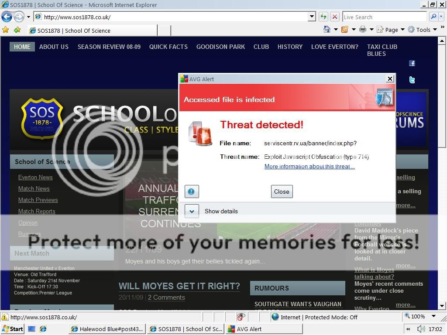Click the Add to Favorites icon
This screenshot has width=447, height=335.
(17, 30)
